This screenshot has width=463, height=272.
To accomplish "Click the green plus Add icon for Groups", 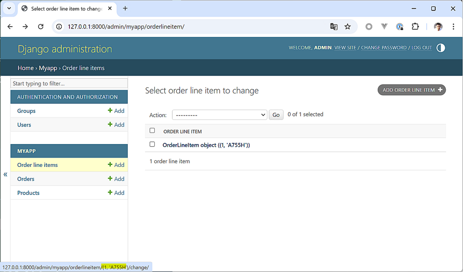I will [x=110, y=111].
